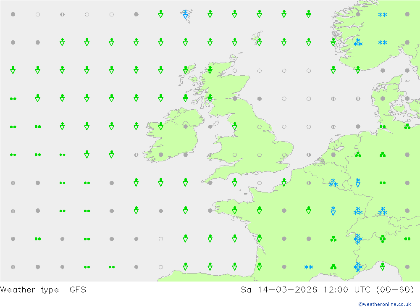Select the rain shower symbol over southern Norway
This screenshot has height=308, width=420.
click(x=358, y=70)
